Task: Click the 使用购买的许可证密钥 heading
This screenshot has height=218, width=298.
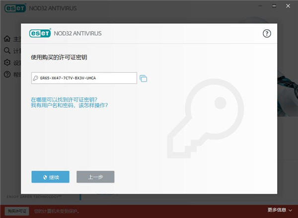Action: pyautogui.click(x=59, y=57)
